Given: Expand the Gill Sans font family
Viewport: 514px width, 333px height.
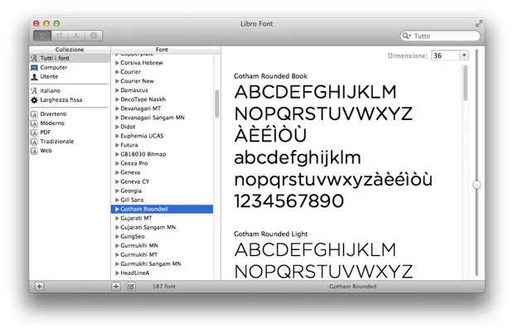Looking at the screenshot, I should pyautogui.click(x=117, y=200).
